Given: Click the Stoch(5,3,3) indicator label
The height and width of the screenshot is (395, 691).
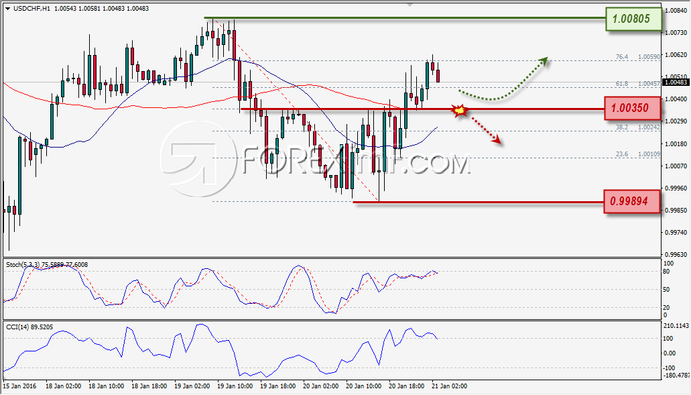Looking at the screenshot, I should pyautogui.click(x=47, y=264).
